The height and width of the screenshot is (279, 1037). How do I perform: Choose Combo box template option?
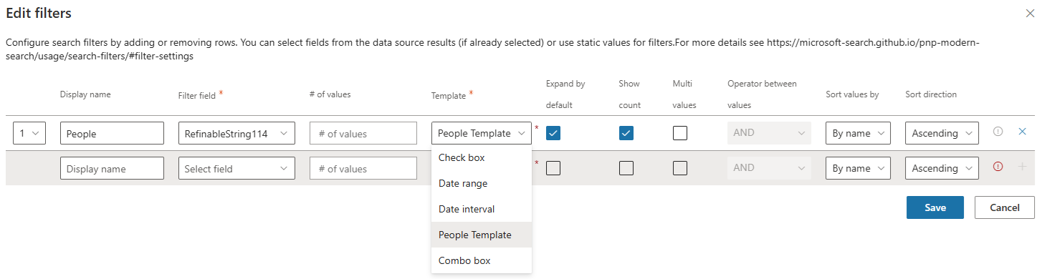point(482,260)
